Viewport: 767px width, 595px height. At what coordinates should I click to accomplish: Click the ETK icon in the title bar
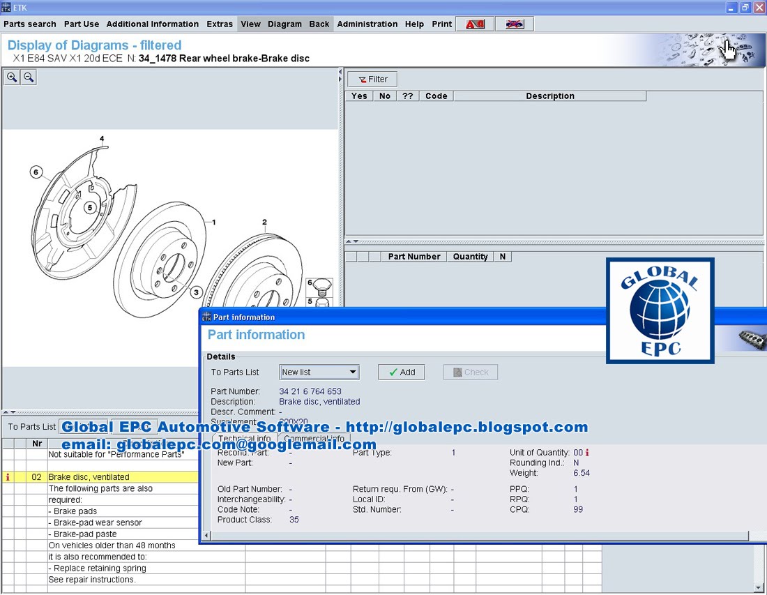pos(6,8)
